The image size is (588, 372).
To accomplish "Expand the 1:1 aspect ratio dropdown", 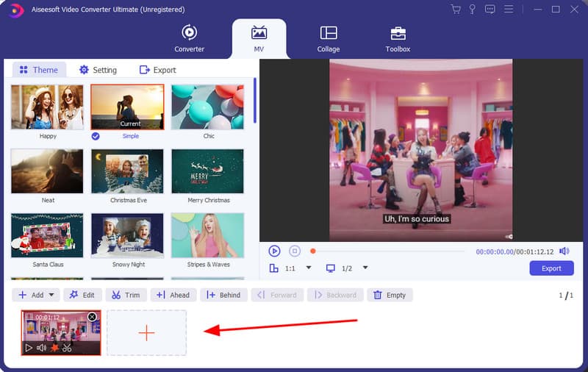I will (x=309, y=268).
